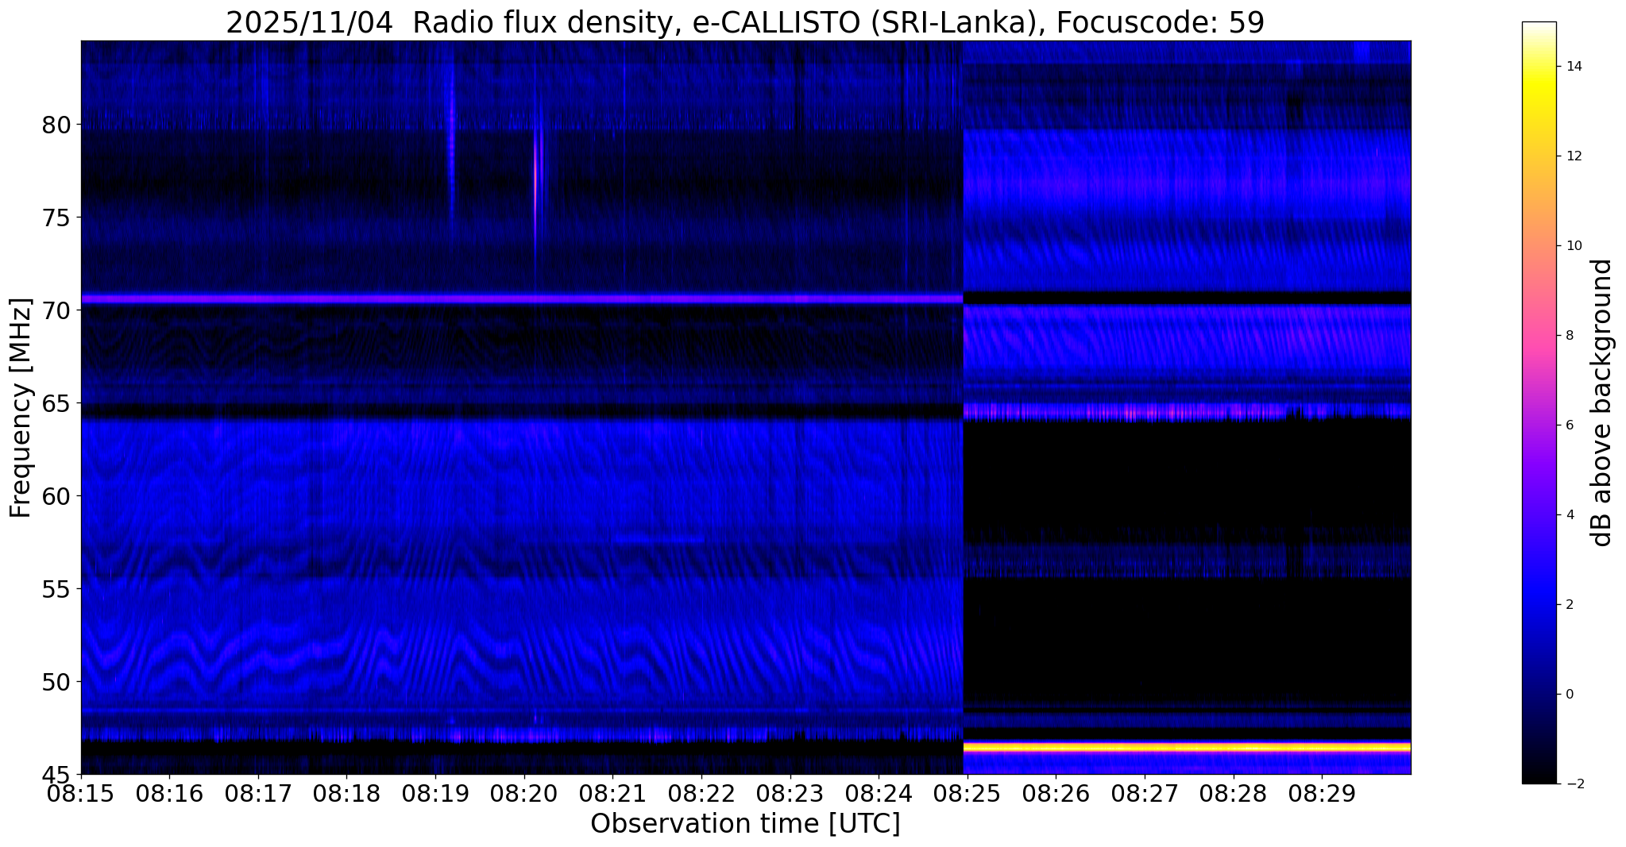Click the 55 MHz frequency tick label
The height and width of the screenshot is (847, 1626).
(56, 589)
